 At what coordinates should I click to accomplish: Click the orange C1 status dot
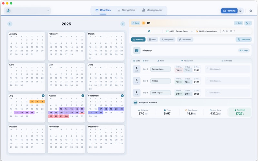pos(144,23)
